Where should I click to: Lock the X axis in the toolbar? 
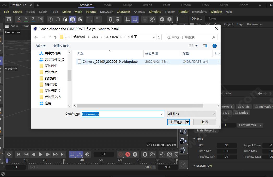coord(19,19)
